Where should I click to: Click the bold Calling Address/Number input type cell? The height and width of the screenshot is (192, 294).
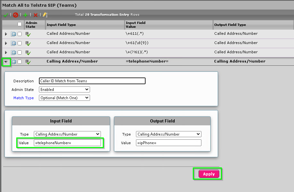coord(72,61)
